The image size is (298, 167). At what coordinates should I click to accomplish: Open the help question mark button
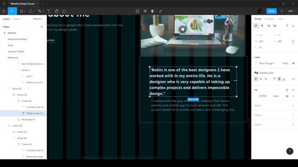click(x=290, y=151)
